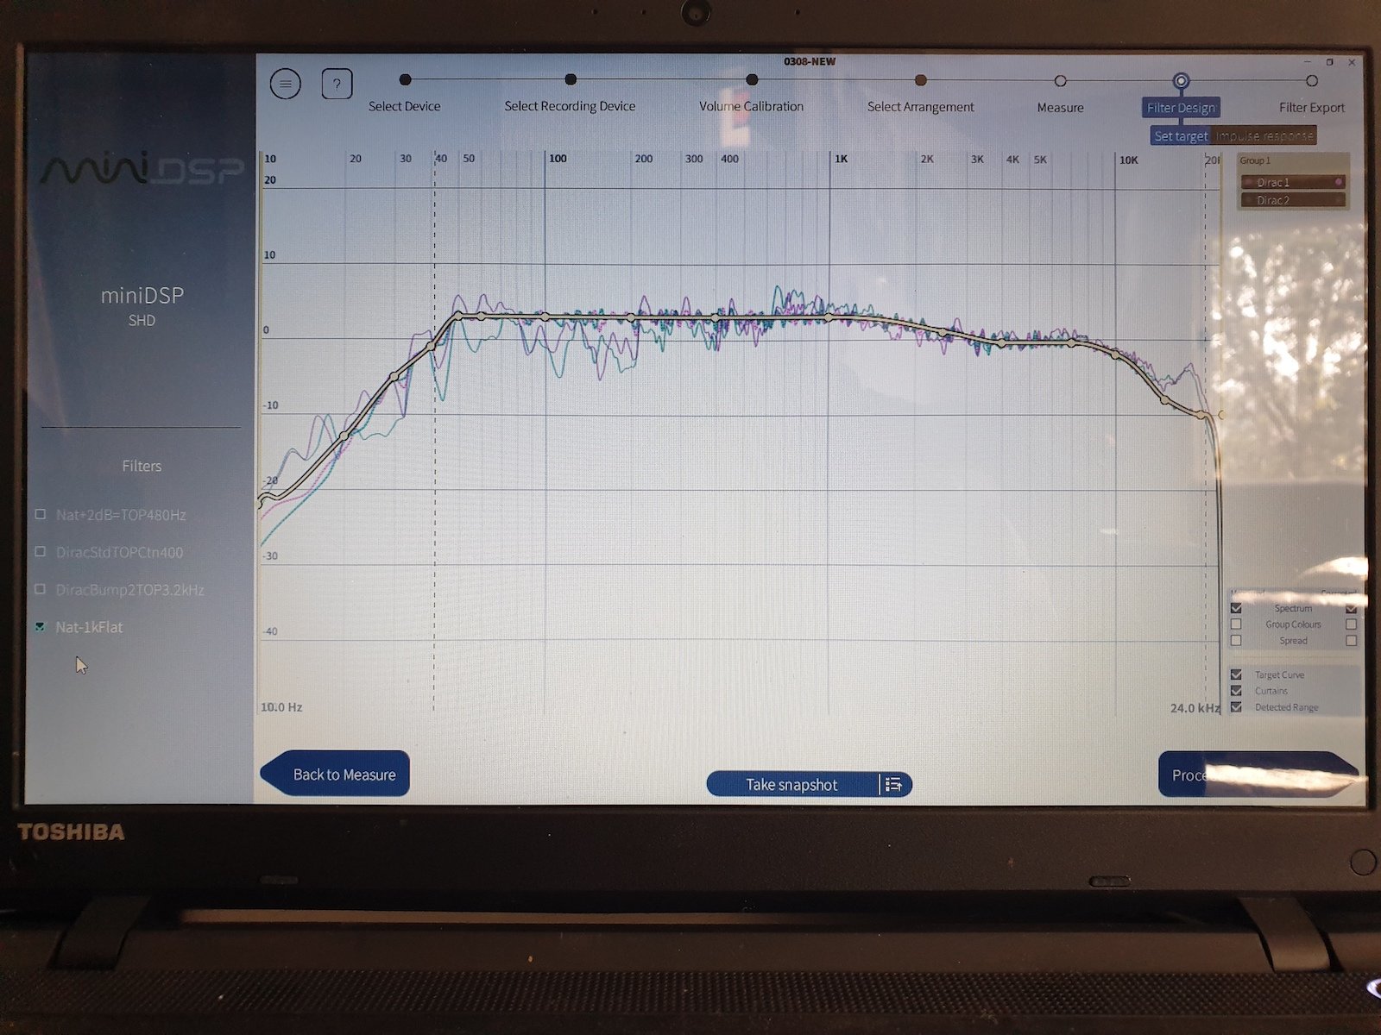Screen dimensions: 1381x1035
Task: Enable the DiracBump2TOP3.2kHz filter checkbox
Action: [41, 589]
